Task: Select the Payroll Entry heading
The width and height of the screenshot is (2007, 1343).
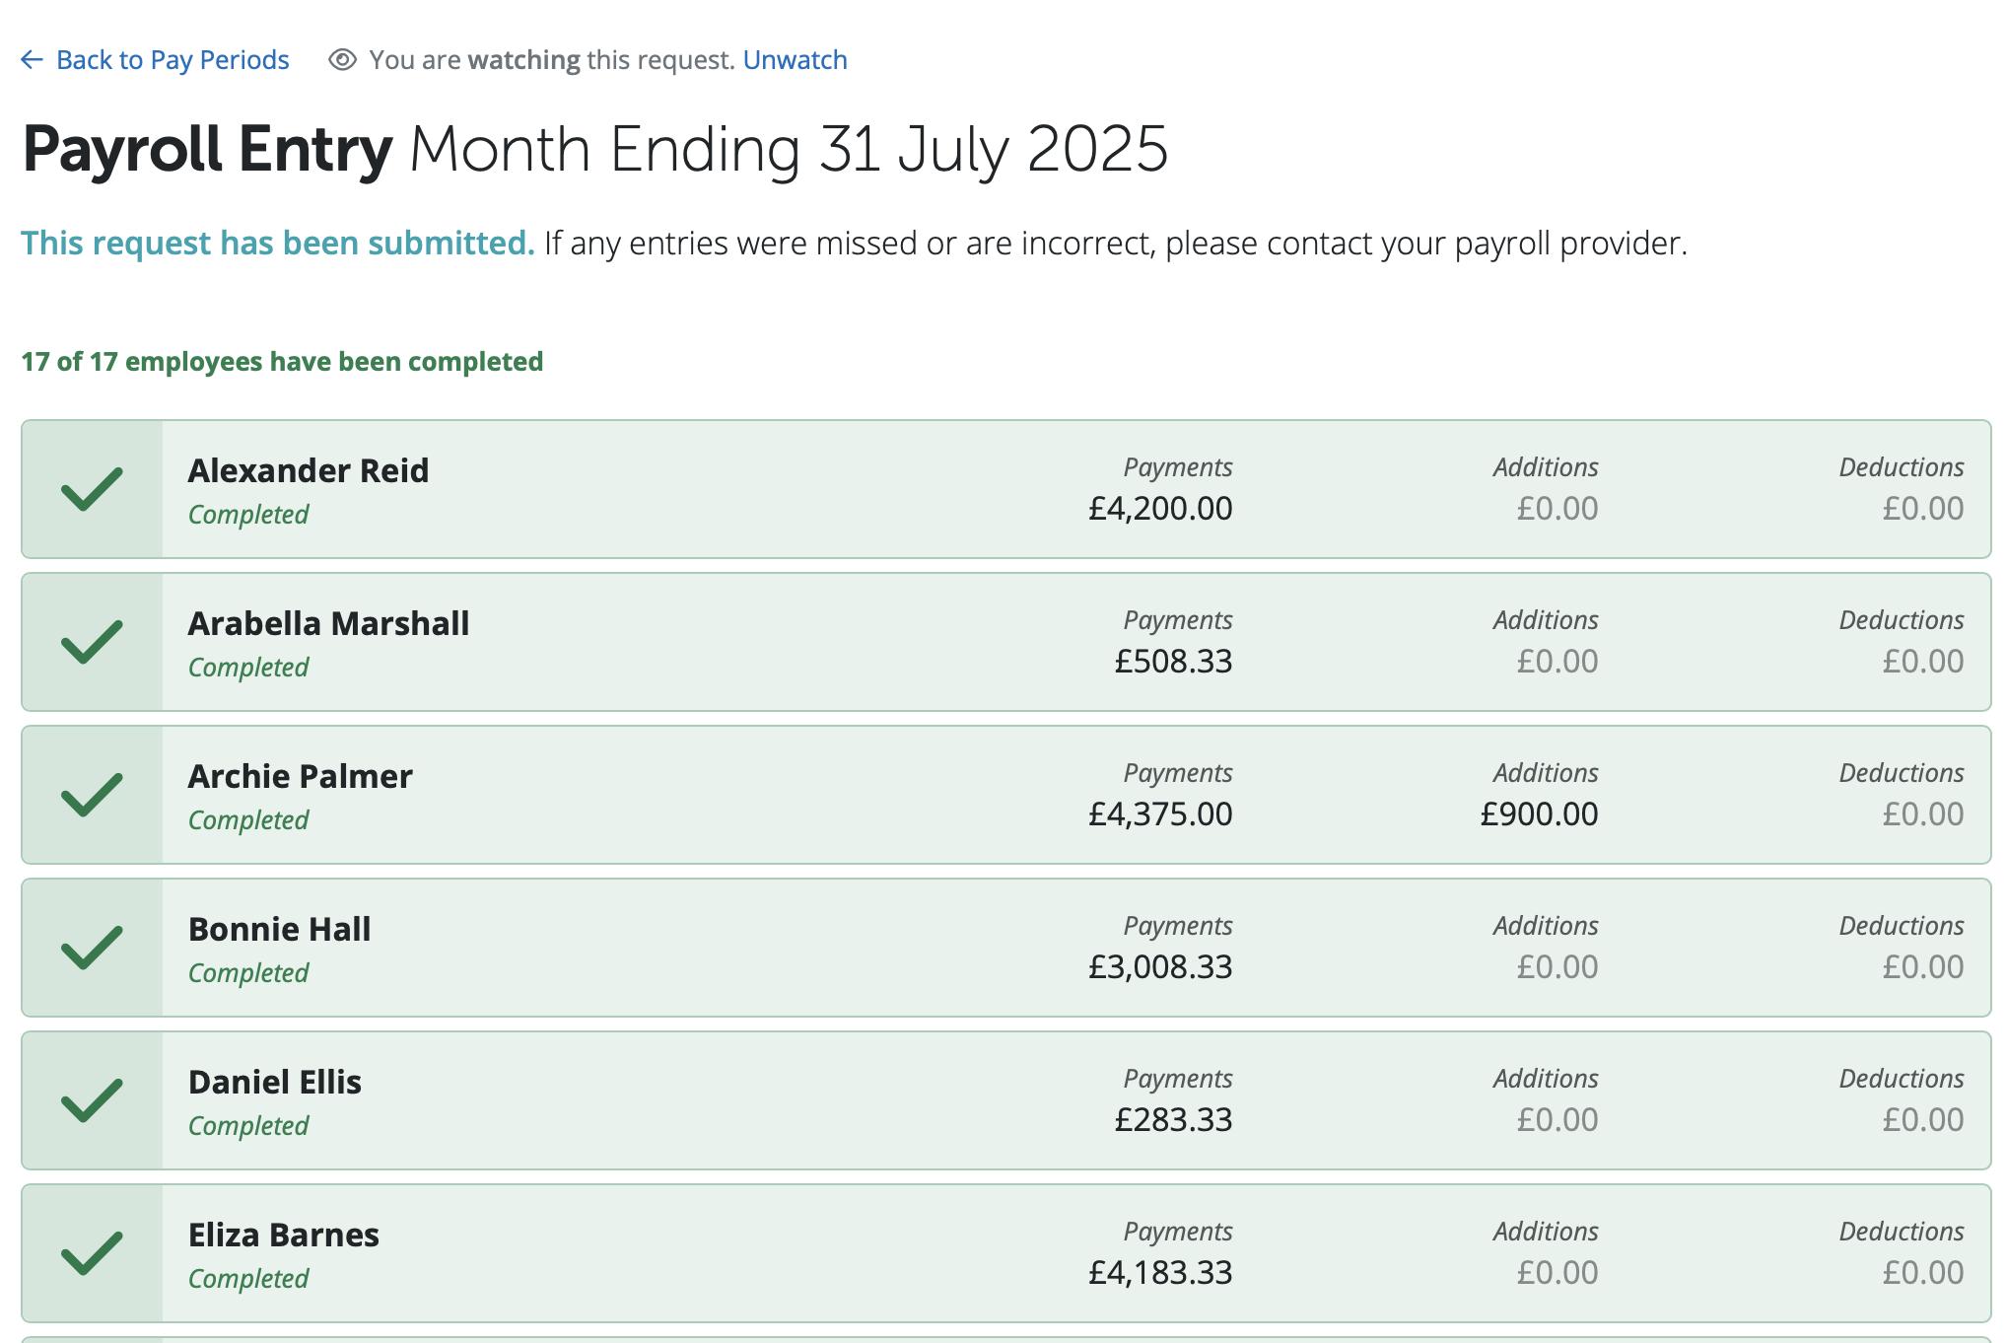Action: tap(205, 148)
